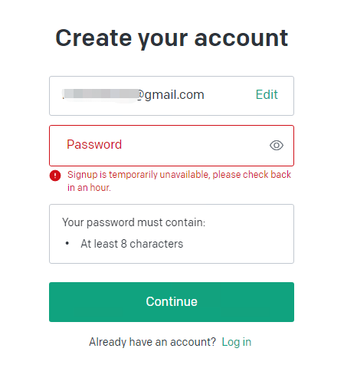Image resolution: width=357 pixels, height=378 pixels.
Task: Click the Already have an account text
Action: click(x=152, y=342)
